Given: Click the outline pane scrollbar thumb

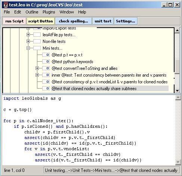Looking at the screenshot, I should point(177,67).
